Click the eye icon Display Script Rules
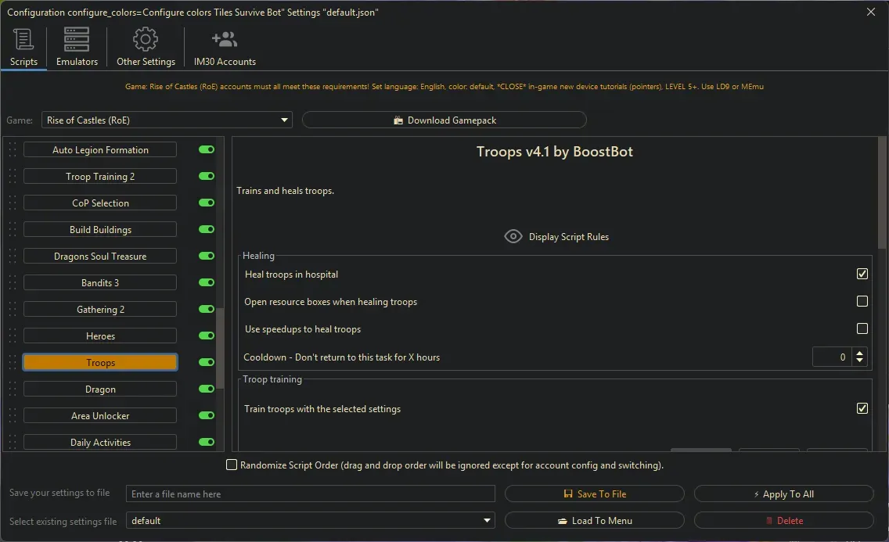The height and width of the screenshot is (542, 889). click(513, 236)
